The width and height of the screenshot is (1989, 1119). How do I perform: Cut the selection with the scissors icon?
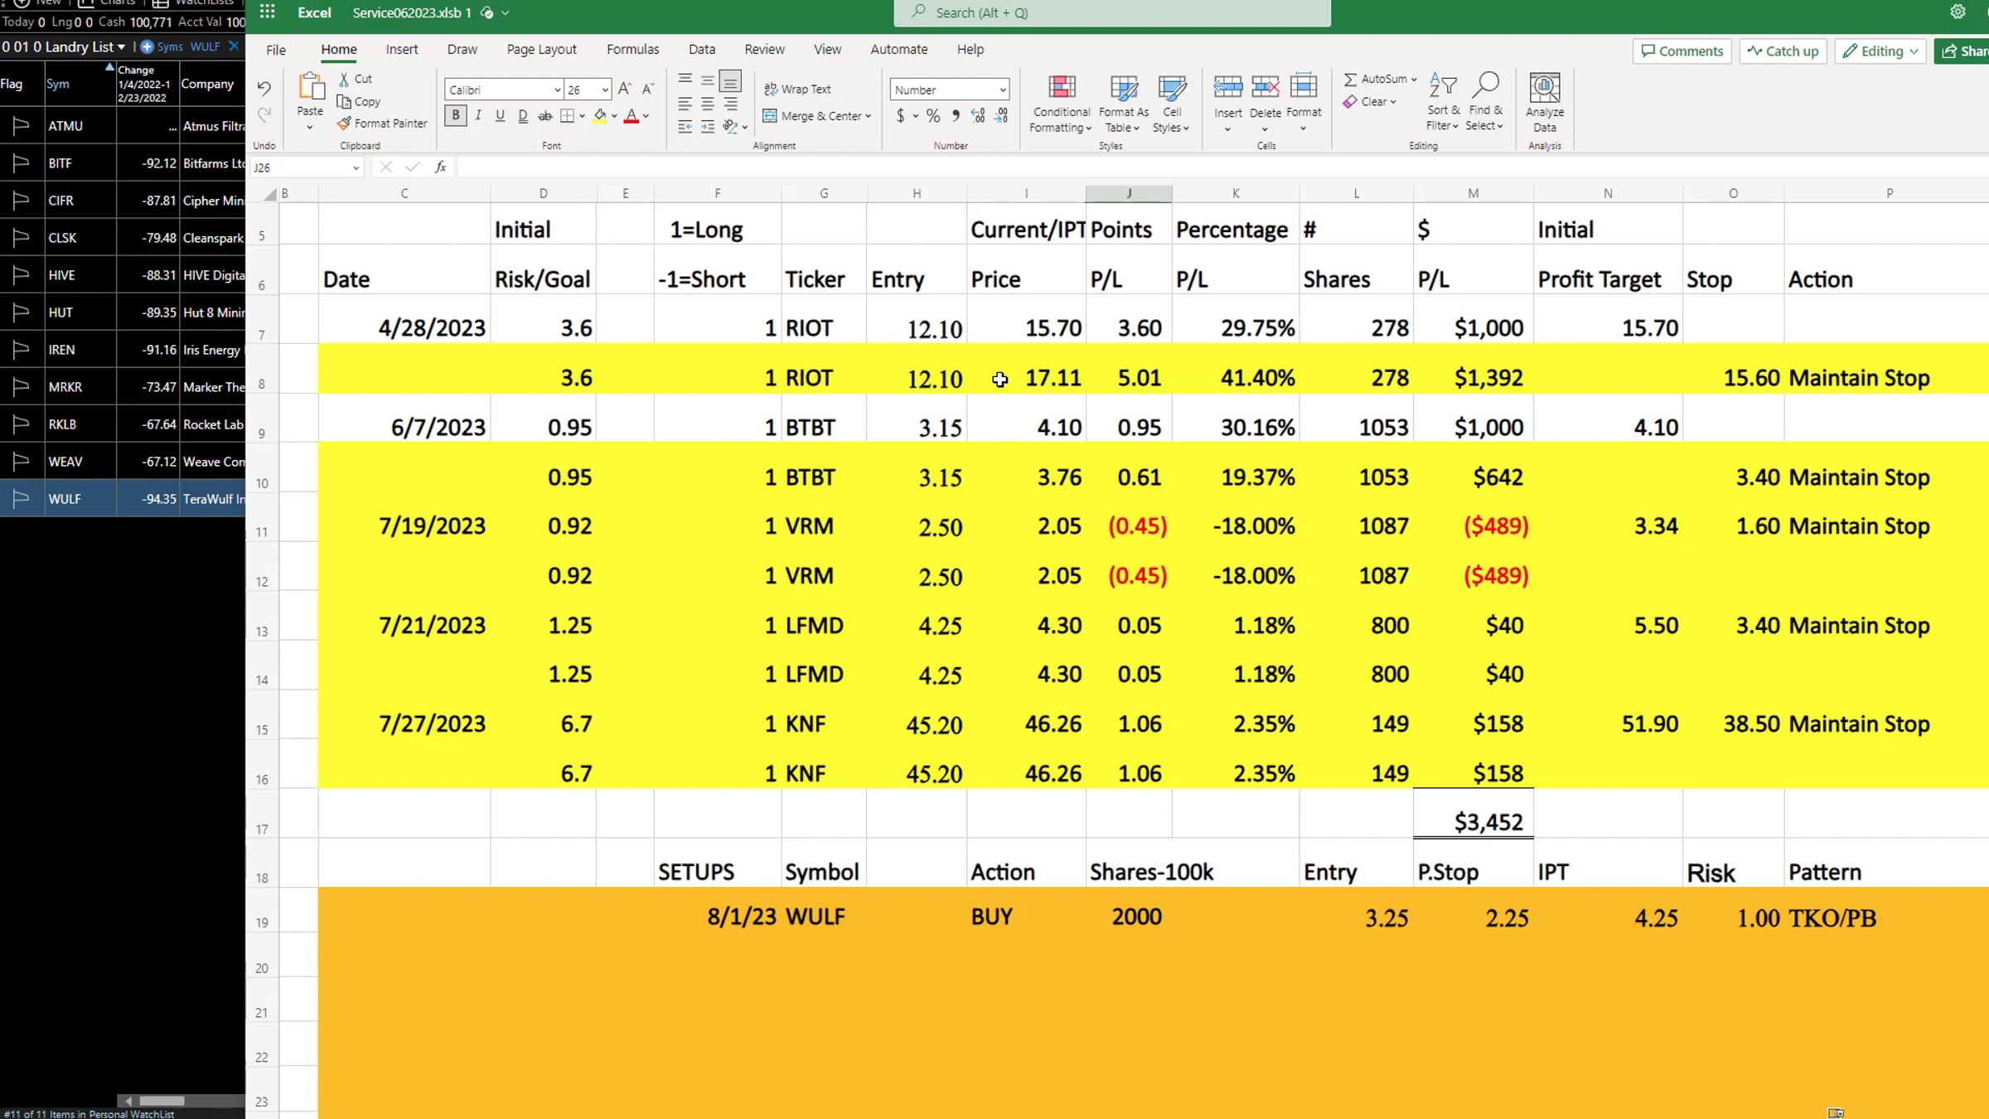pos(344,79)
